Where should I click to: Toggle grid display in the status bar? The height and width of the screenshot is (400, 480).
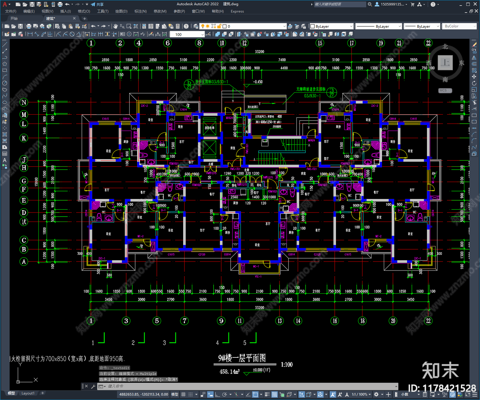183,394
